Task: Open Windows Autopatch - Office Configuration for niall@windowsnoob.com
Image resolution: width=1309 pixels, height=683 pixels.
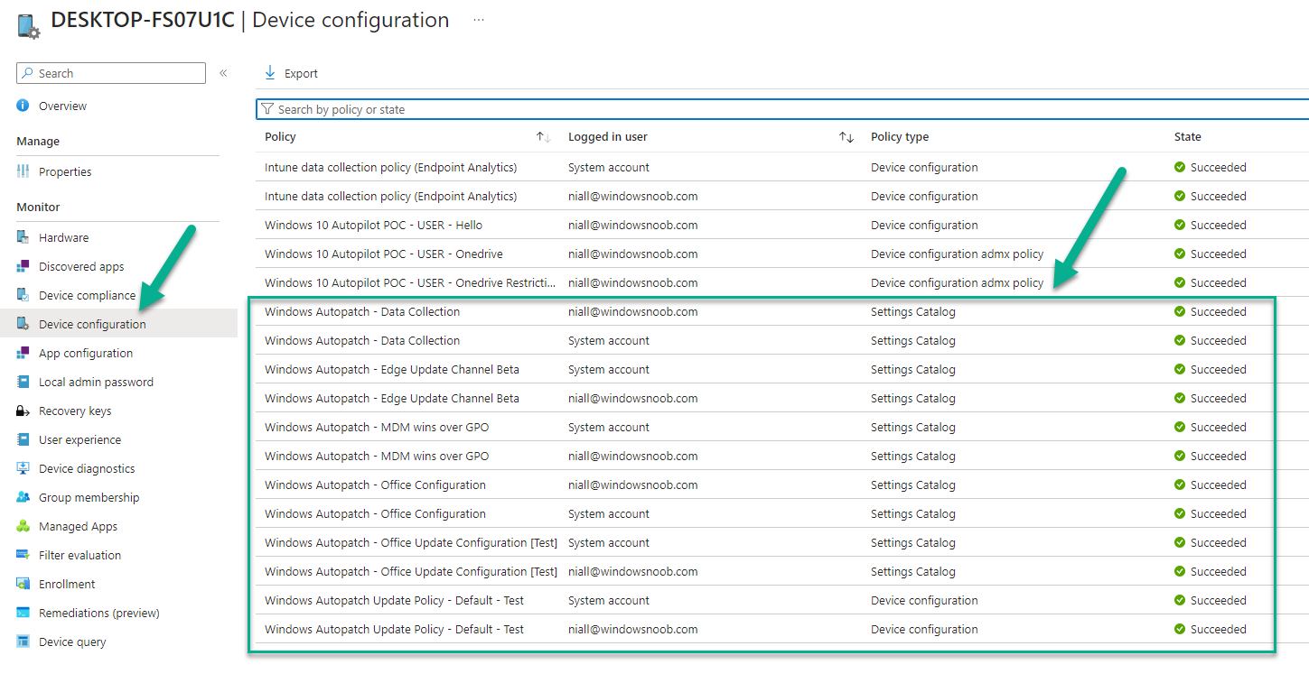Action: coord(375,485)
